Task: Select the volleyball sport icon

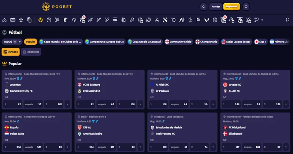Action: coord(215,20)
